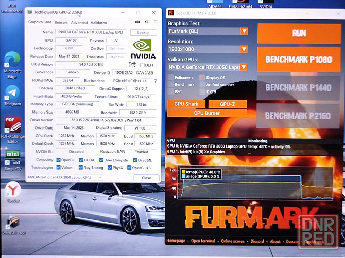Image resolution: width=345 pixels, height=258 pixels.
Task: Click the Open terminal link
Action: (203, 241)
